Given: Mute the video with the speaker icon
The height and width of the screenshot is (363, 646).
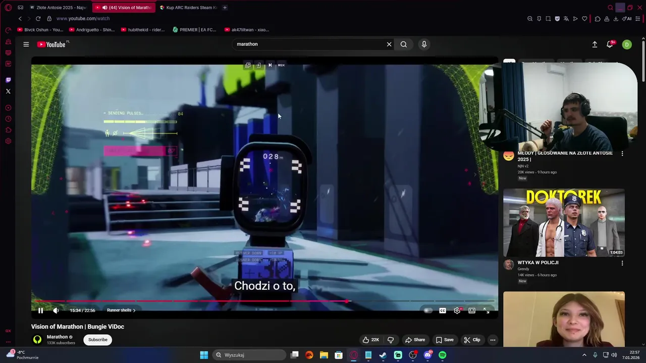Looking at the screenshot, I should point(56,311).
